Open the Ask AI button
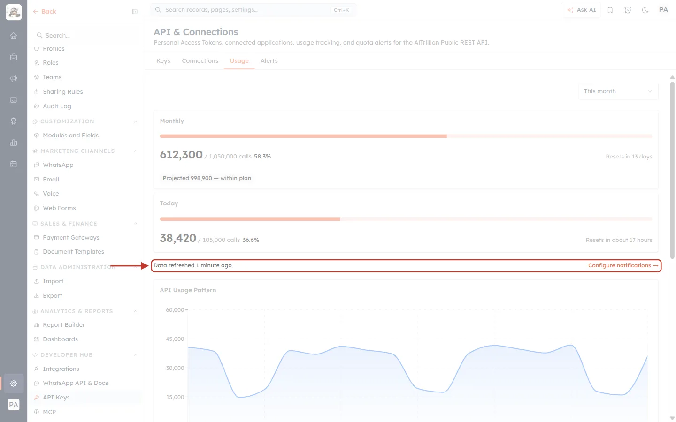Screen dimensions: 676x422 pyautogui.click(x=581, y=10)
